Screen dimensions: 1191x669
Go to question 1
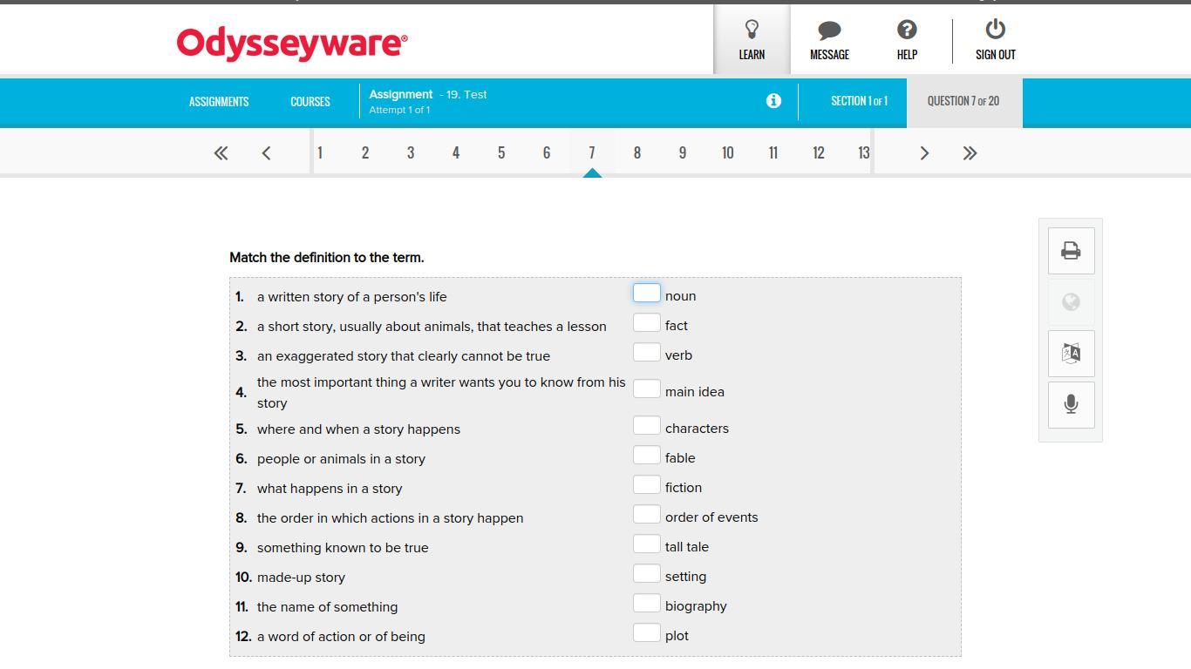tap(320, 153)
